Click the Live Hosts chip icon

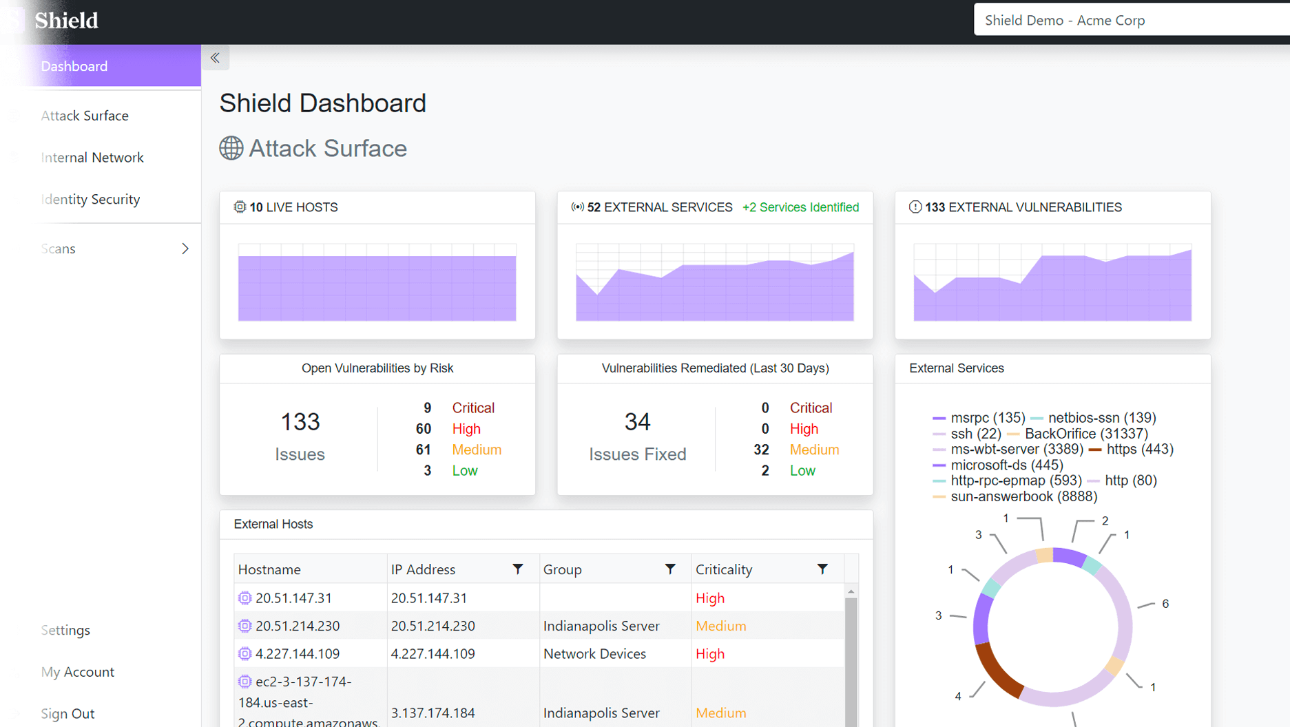coord(240,207)
